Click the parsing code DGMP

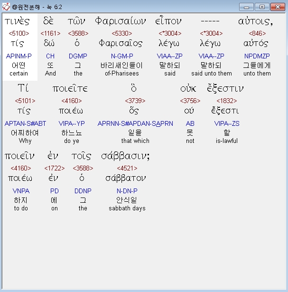pos(78,56)
